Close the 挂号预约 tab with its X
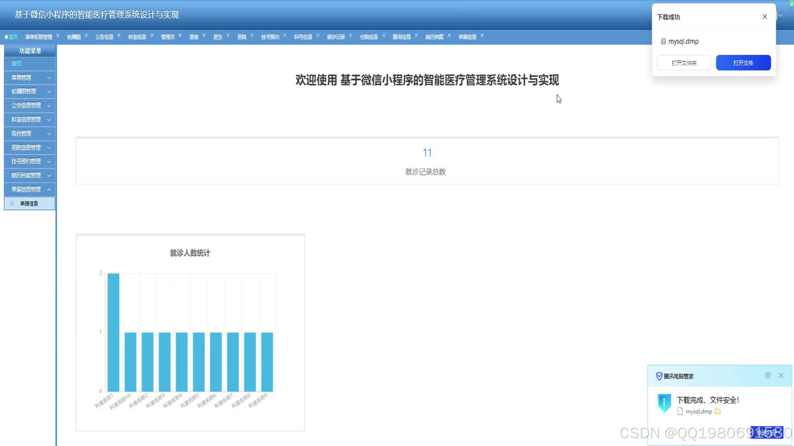 pyautogui.click(x=285, y=36)
